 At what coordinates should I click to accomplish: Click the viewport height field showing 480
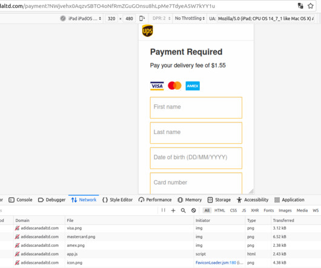pyautogui.click(x=129, y=19)
